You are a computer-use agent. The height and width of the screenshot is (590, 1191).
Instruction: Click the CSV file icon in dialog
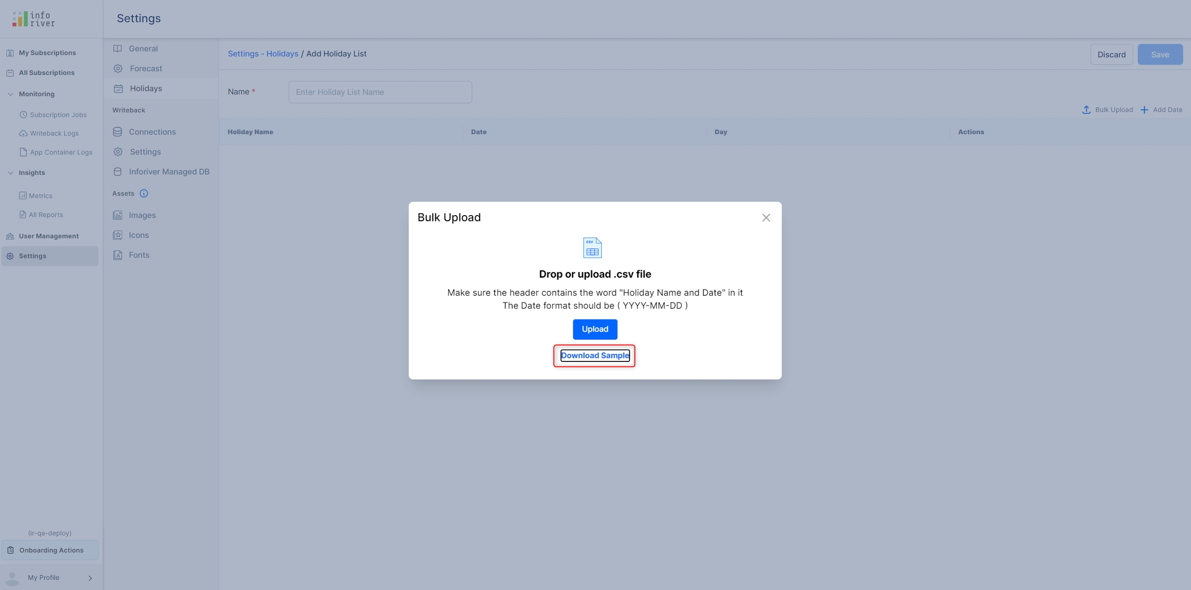click(x=592, y=248)
